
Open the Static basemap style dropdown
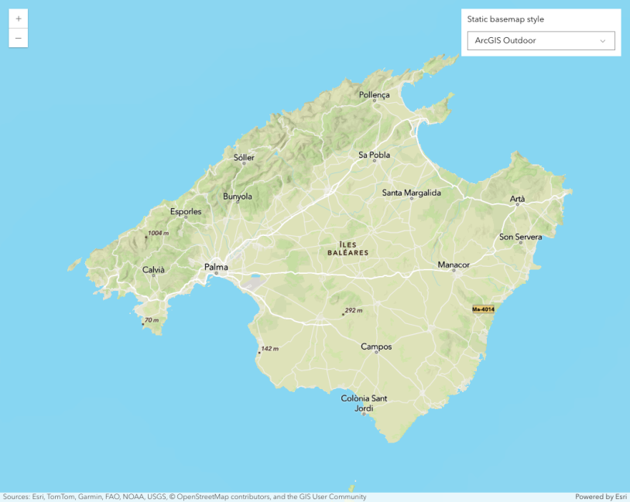coord(540,40)
